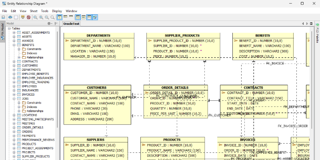The image size is (320, 160).
Task: Open the View menu
Action: (x=23, y=11)
